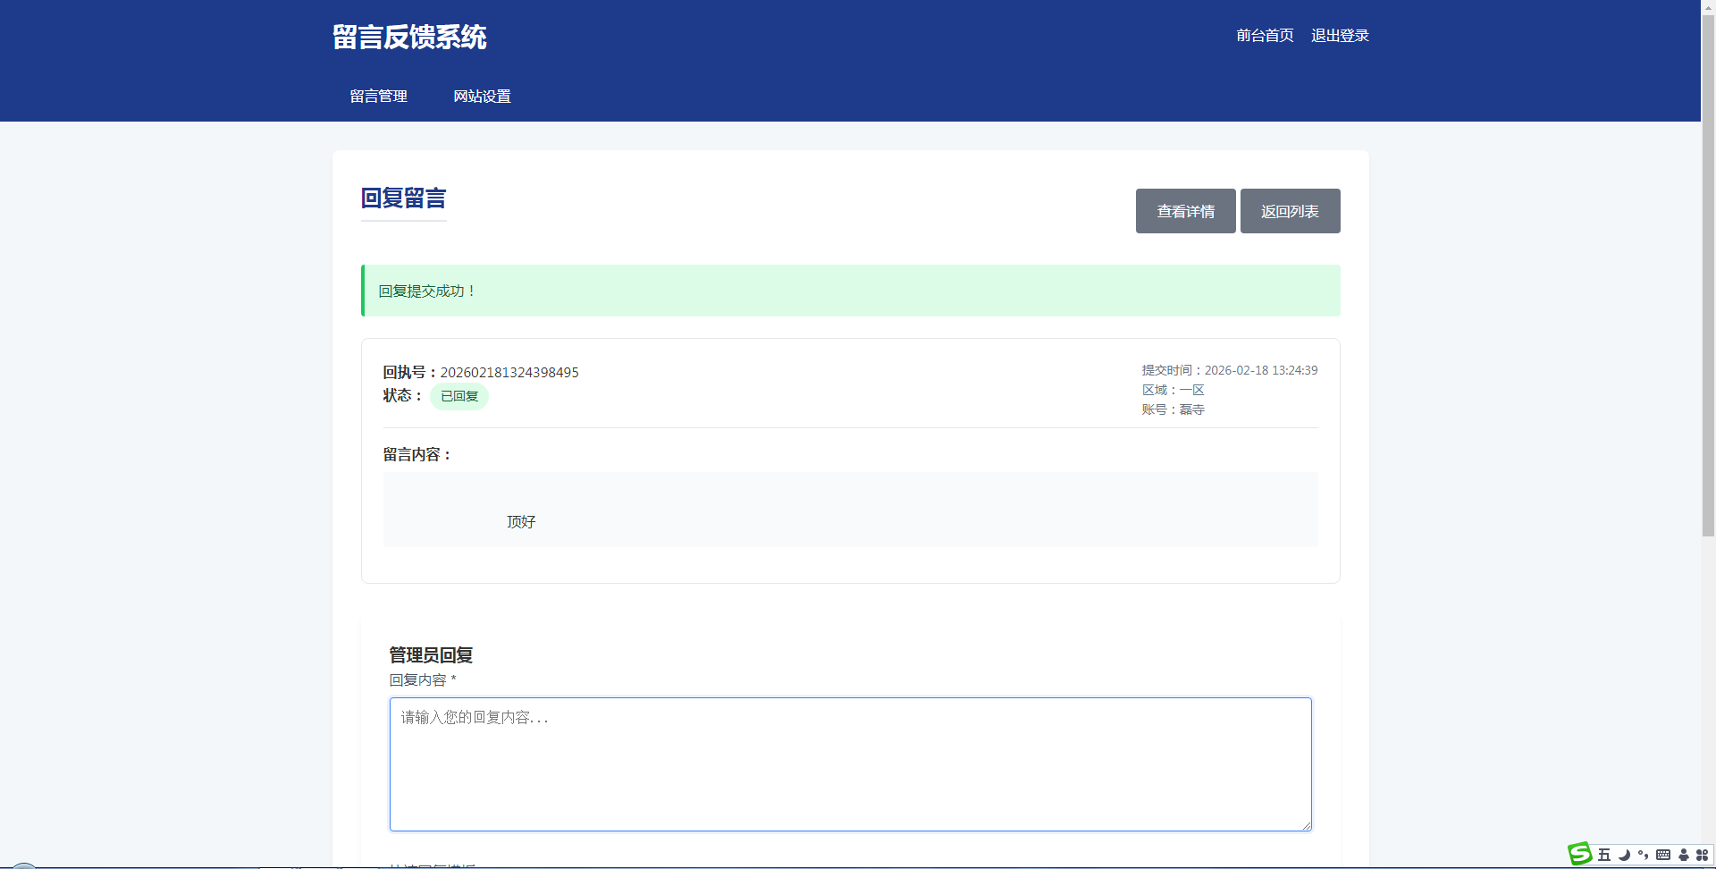
Task: Click the 回复提交成功 success banner
Action: coord(850,291)
